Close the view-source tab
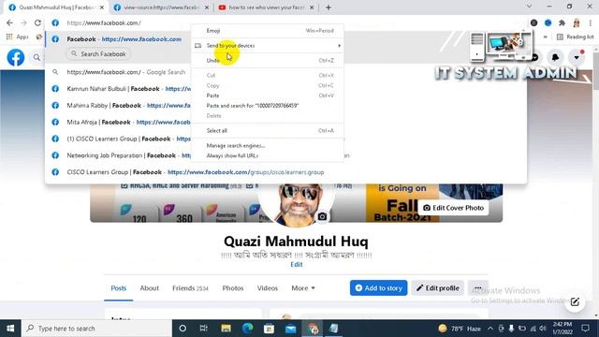The height and width of the screenshot is (337, 599). (207, 7)
